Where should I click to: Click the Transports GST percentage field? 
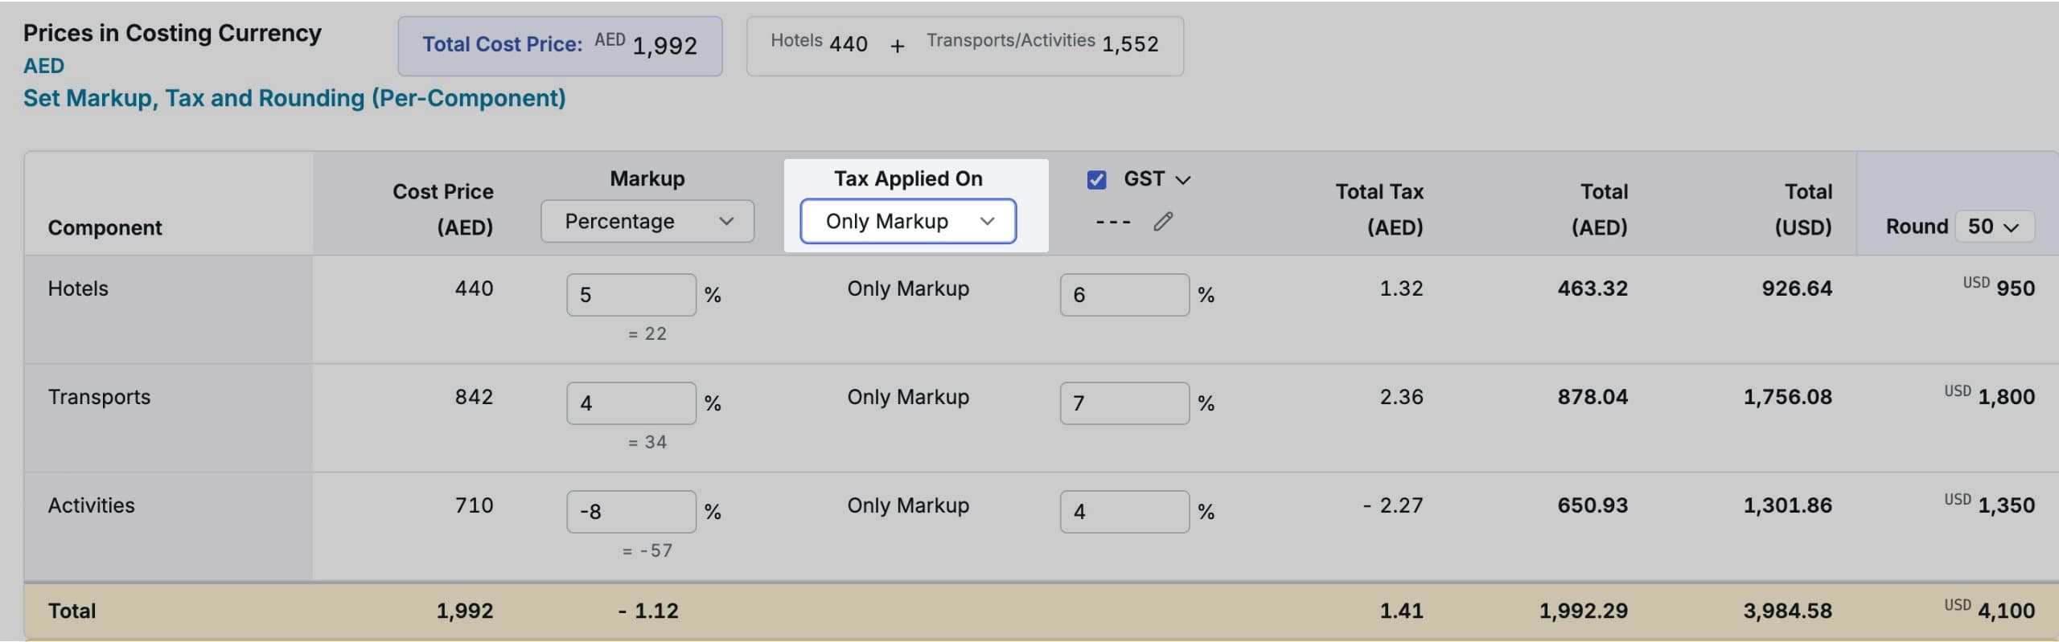[x=1124, y=403]
